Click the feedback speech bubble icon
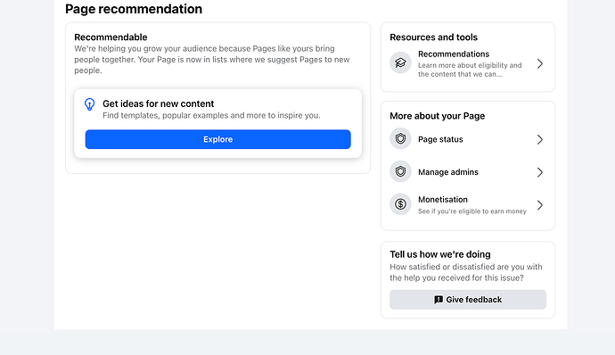615x355 pixels. [x=439, y=300]
